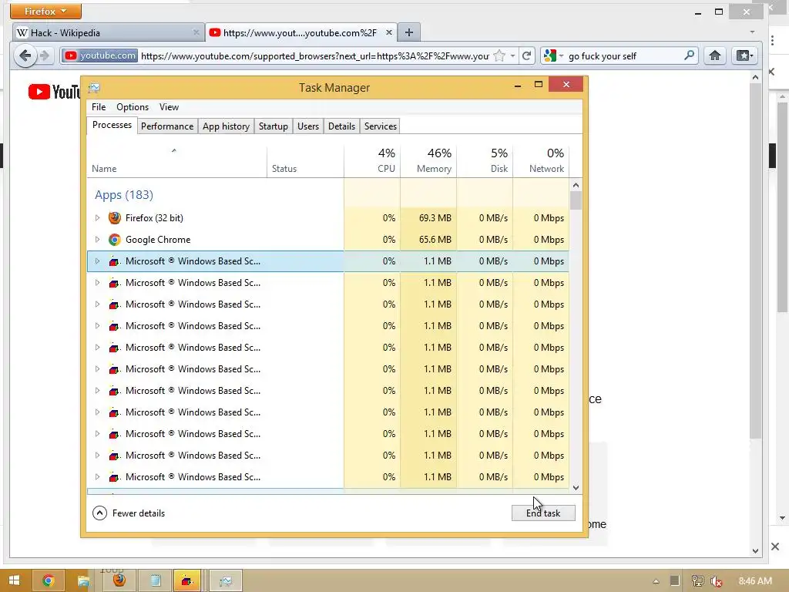Image resolution: width=789 pixels, height=592 pixels.
Task: Open a new tab with the plus button
Action: 409,32
